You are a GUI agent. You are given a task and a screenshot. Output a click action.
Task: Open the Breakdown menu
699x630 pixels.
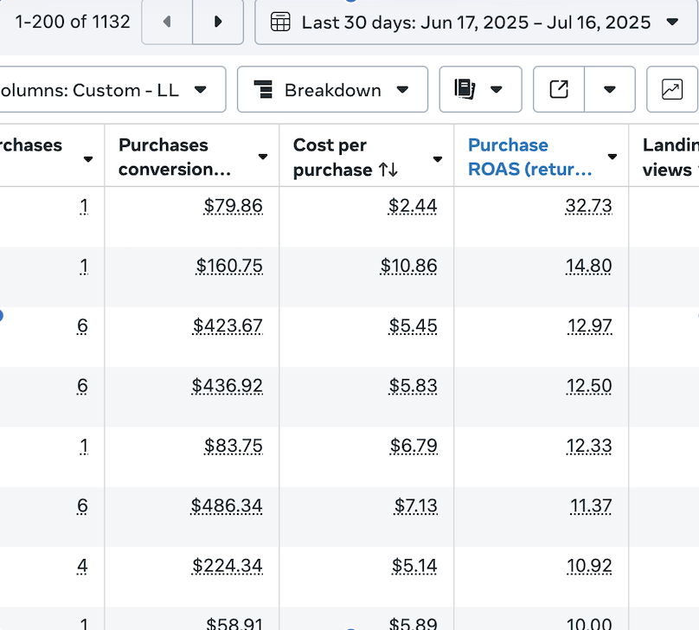[x=332, y=90]
